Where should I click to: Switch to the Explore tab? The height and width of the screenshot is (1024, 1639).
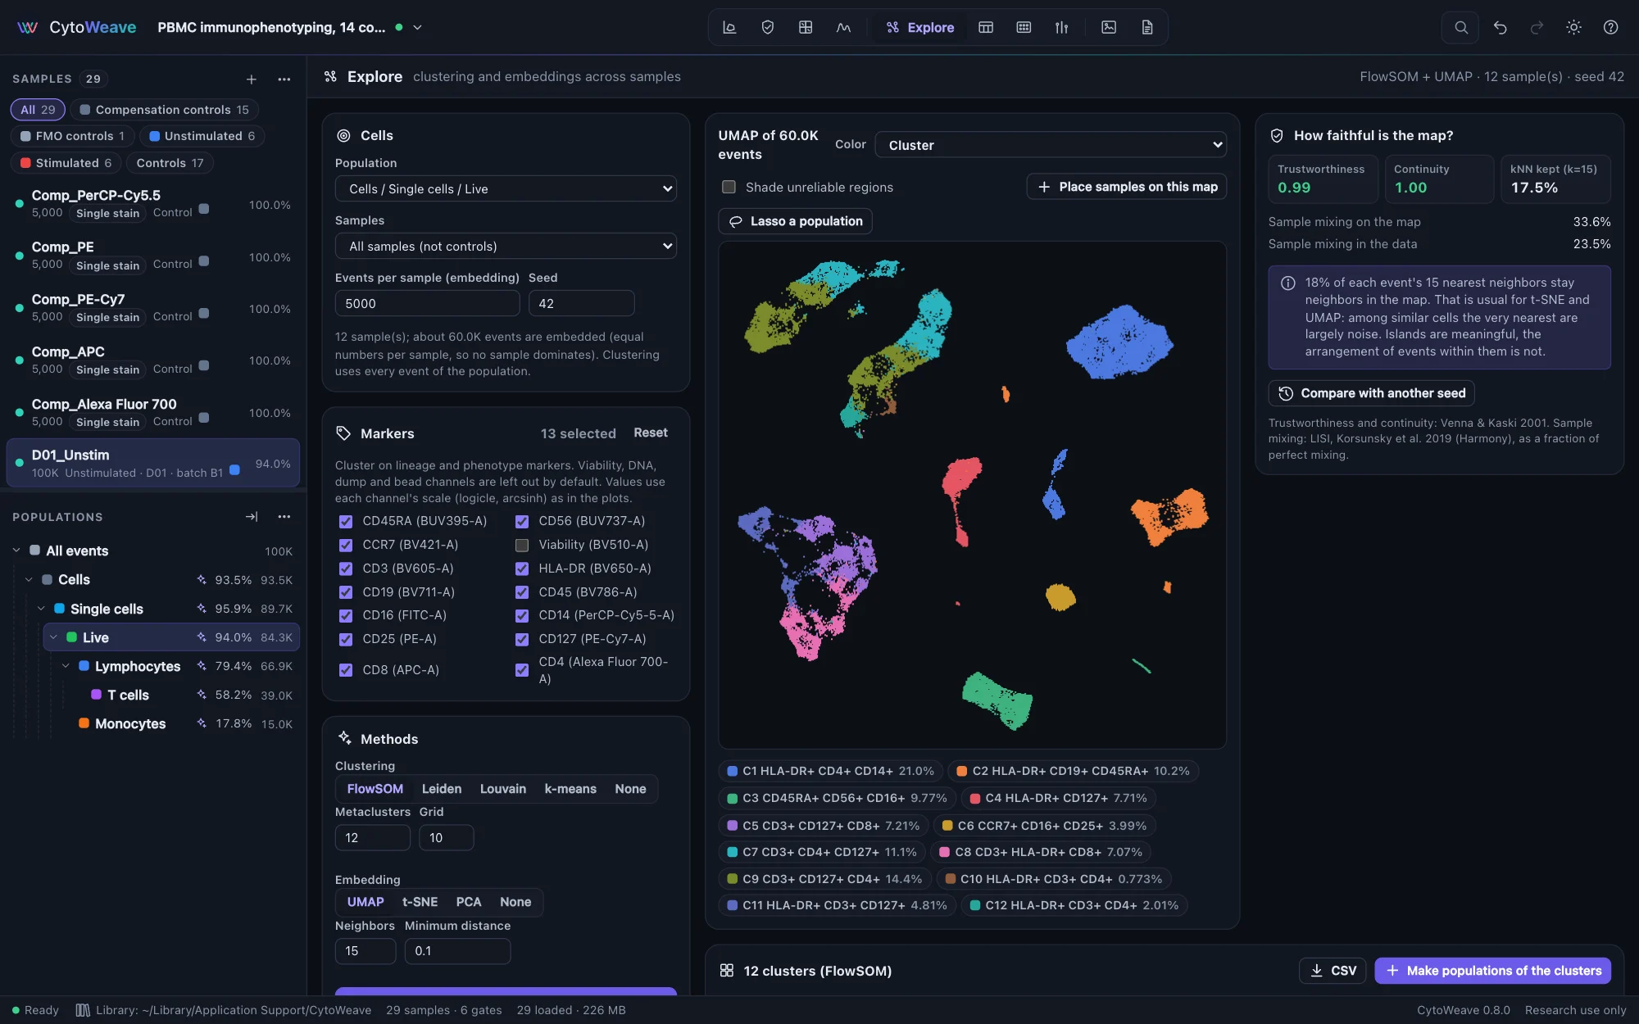[919, 27]
